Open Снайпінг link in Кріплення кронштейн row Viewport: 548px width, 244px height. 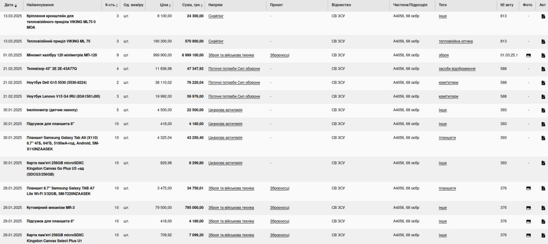pos(216,16)
